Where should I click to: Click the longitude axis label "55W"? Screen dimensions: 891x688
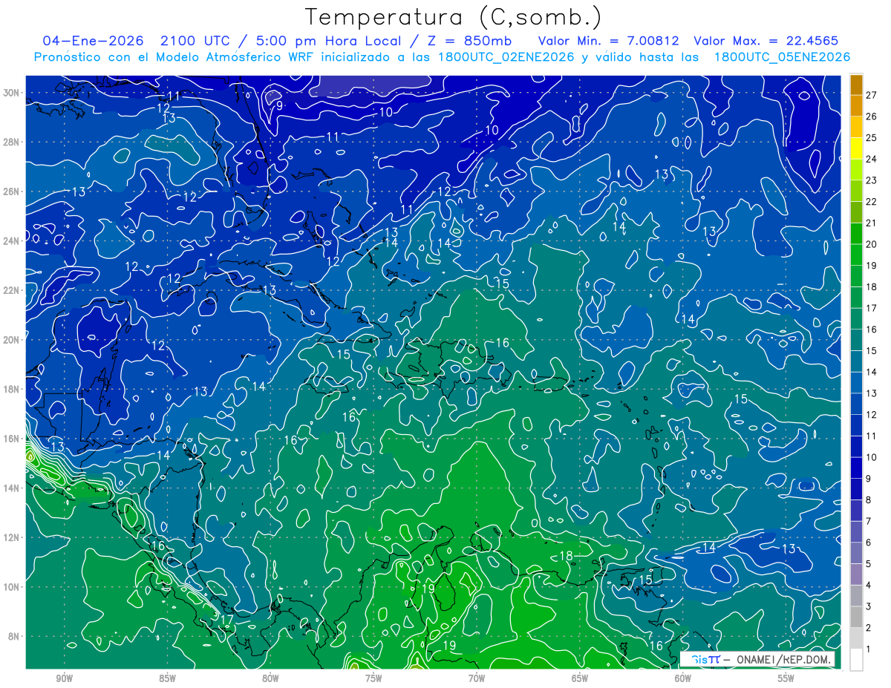[x=786, y=678]
